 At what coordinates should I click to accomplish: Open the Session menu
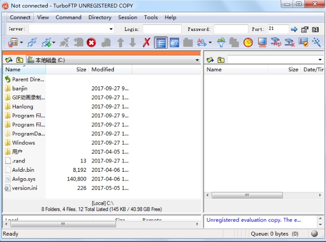click(x=128, y=17)
